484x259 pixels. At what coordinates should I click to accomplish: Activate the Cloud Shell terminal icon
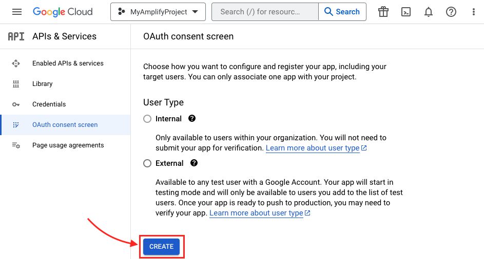(406, 12)
